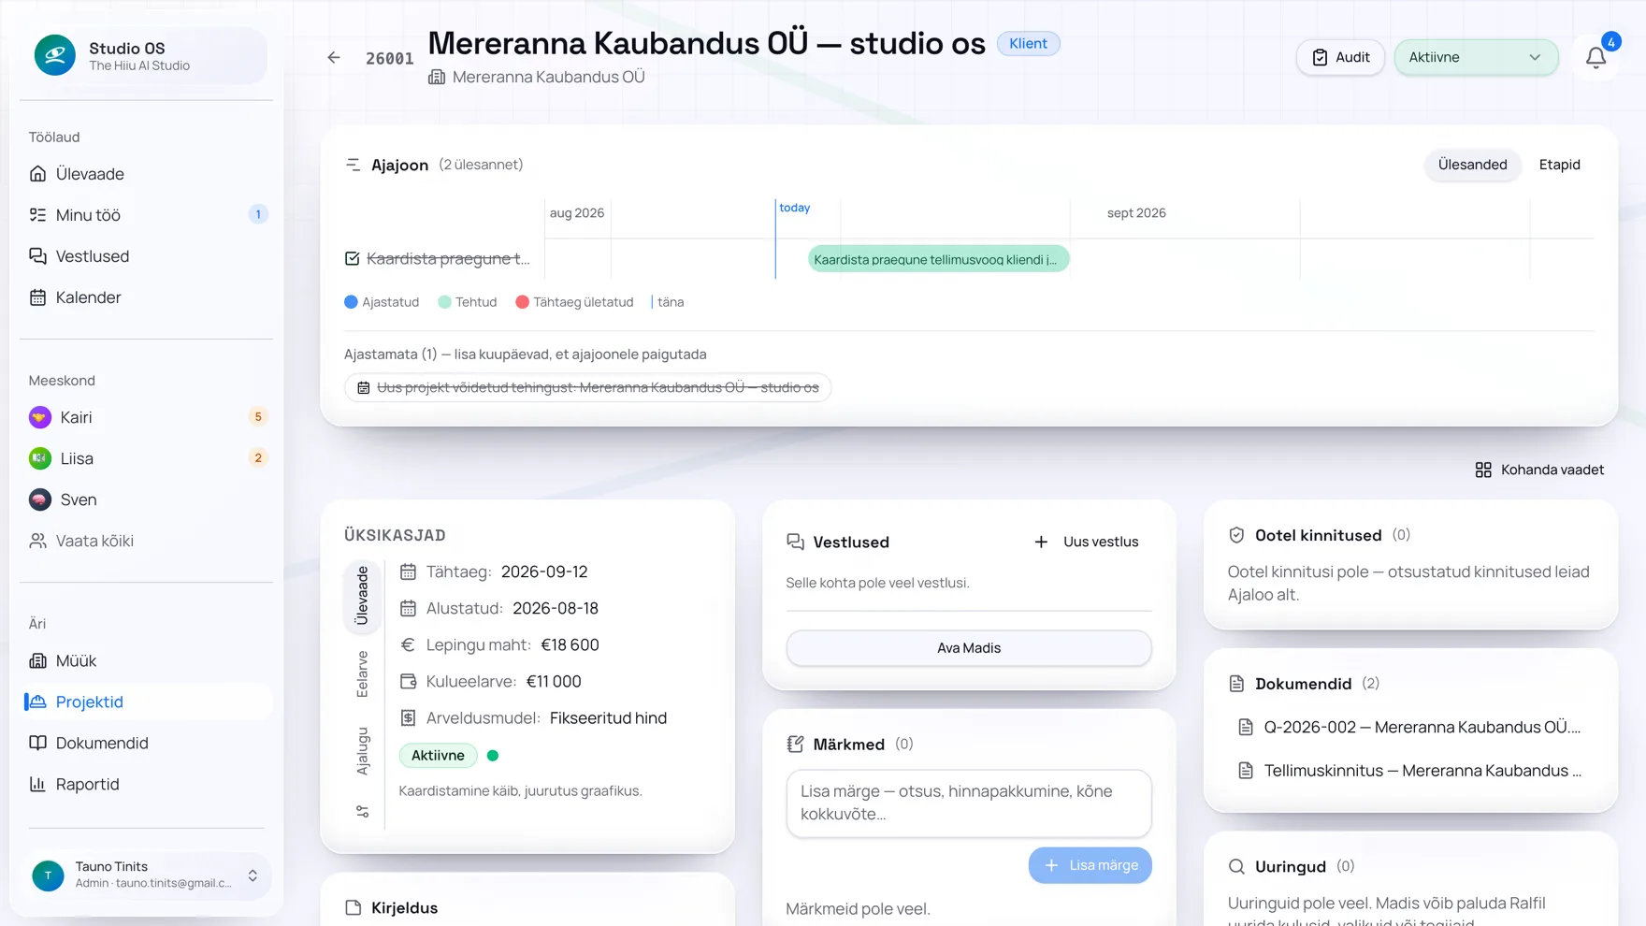Click the settings sliders icon below Ajalugu
Viewport: 1646px width, 926px height.
[x=362, y=812]
